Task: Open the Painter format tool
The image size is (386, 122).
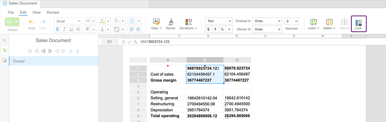Action: click(x=171, y=22)
